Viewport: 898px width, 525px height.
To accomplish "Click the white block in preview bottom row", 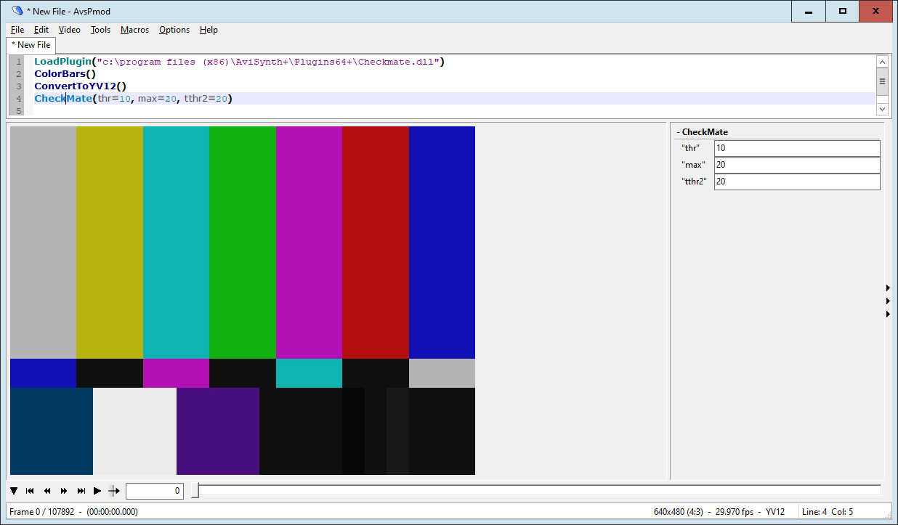I will [x=134, y=431].
